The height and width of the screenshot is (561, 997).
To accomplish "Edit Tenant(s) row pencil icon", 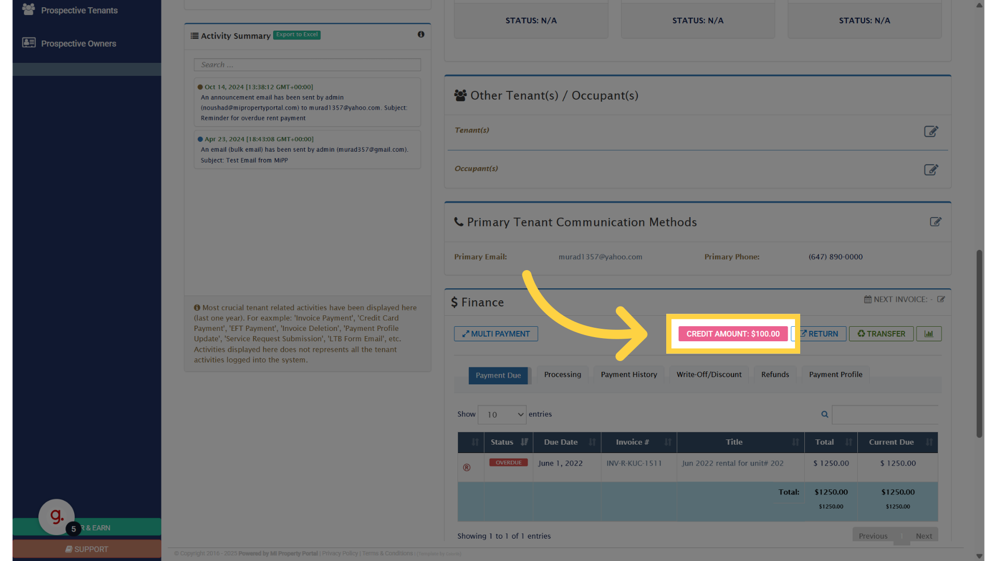I will (931, 131).
